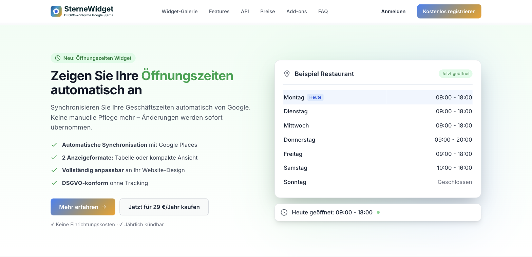Click the SterneWidget star logo icon
This screenshot has height=257, width=532.
56,11
